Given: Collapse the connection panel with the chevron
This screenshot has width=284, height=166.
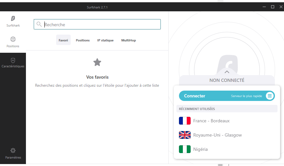Looking at the screenshot, I should coord(227,72).
